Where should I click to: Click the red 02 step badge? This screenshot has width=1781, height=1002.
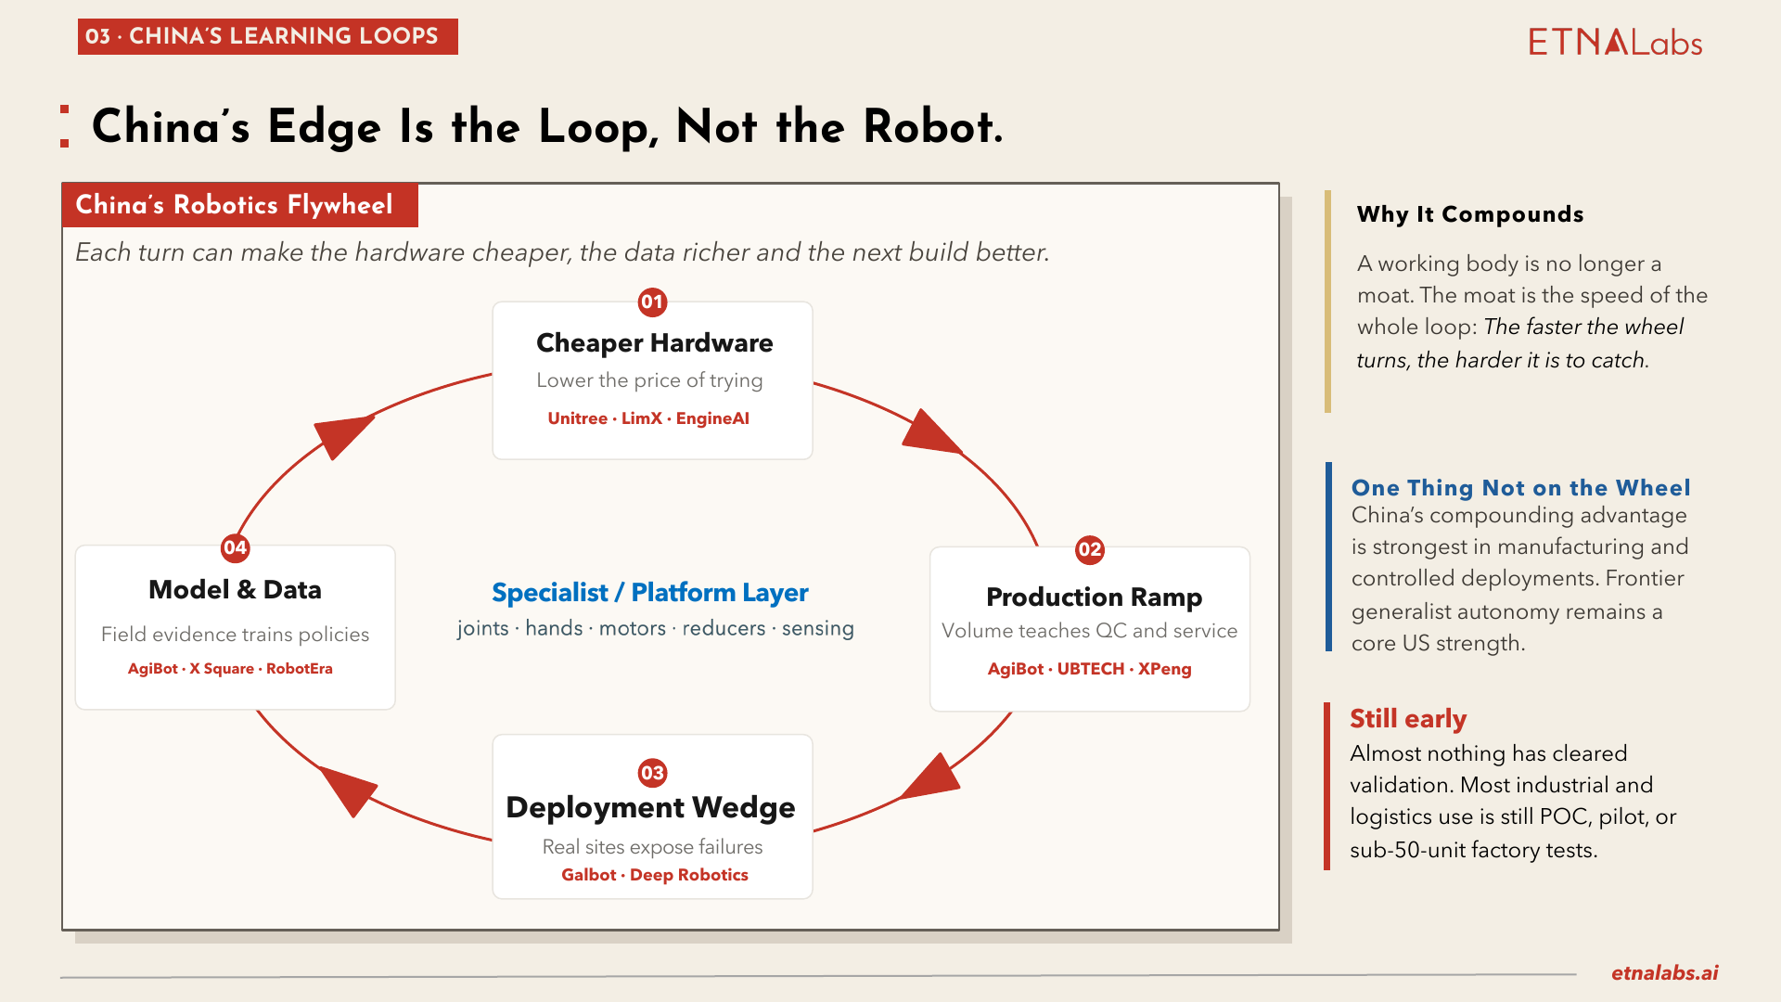click(1089, 549)
